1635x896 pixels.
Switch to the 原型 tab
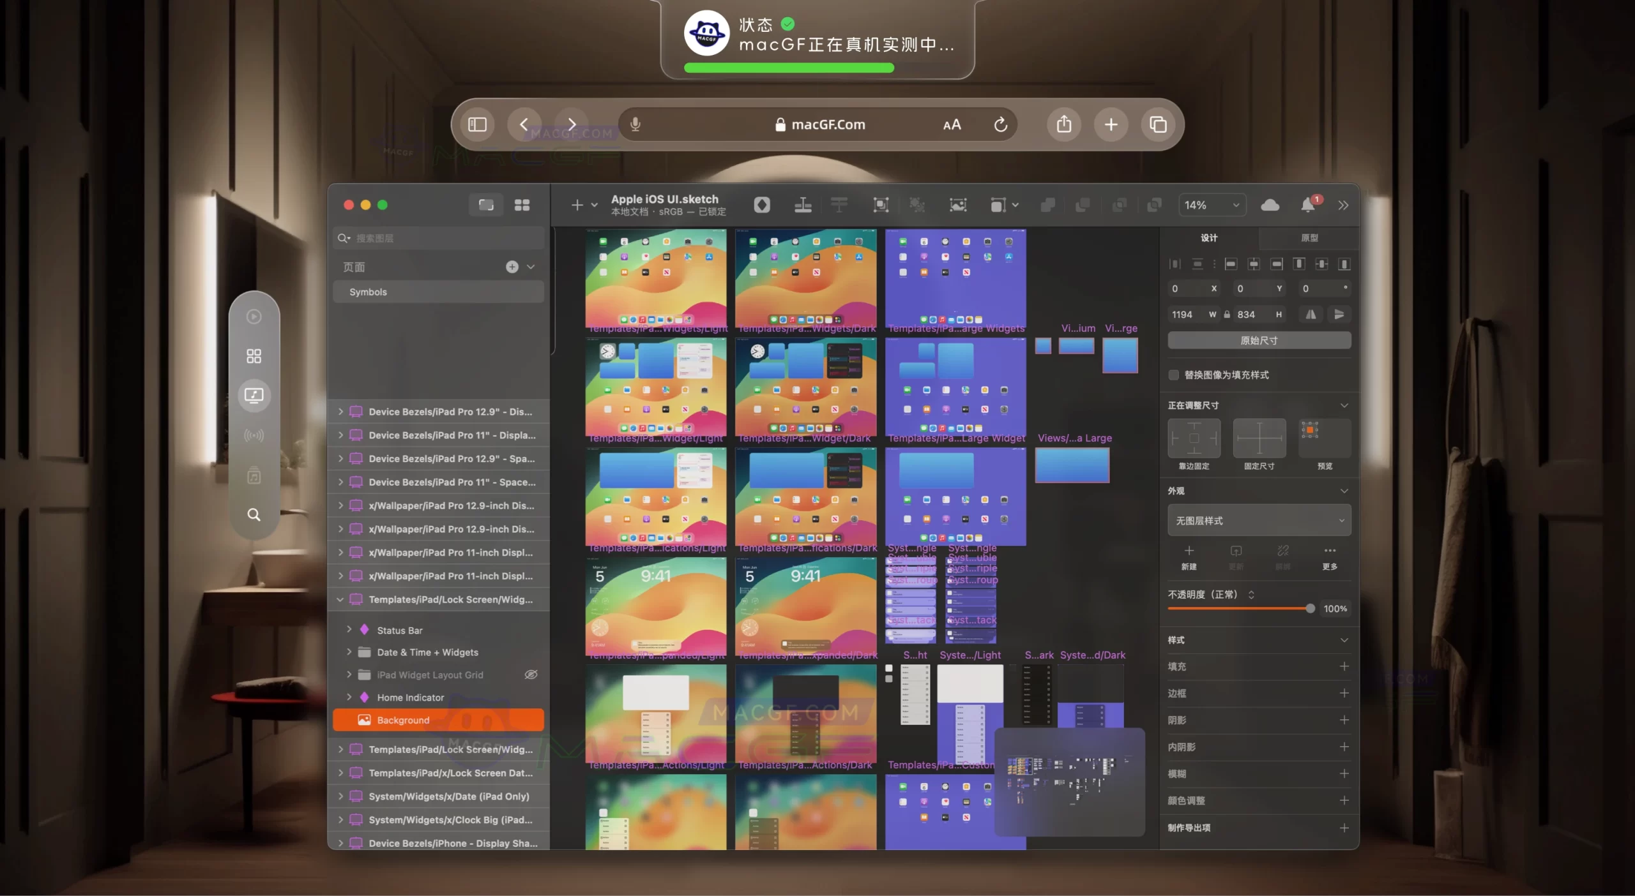[1309, 238]
